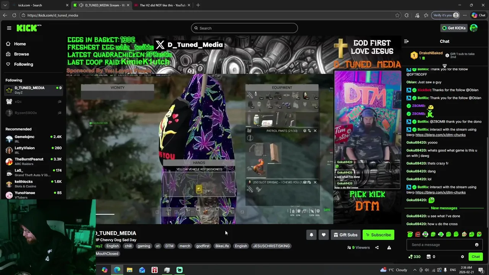
Task: Mute tab via speaker icon on D_TUNED_MEDIA tab
Action: 81,5
